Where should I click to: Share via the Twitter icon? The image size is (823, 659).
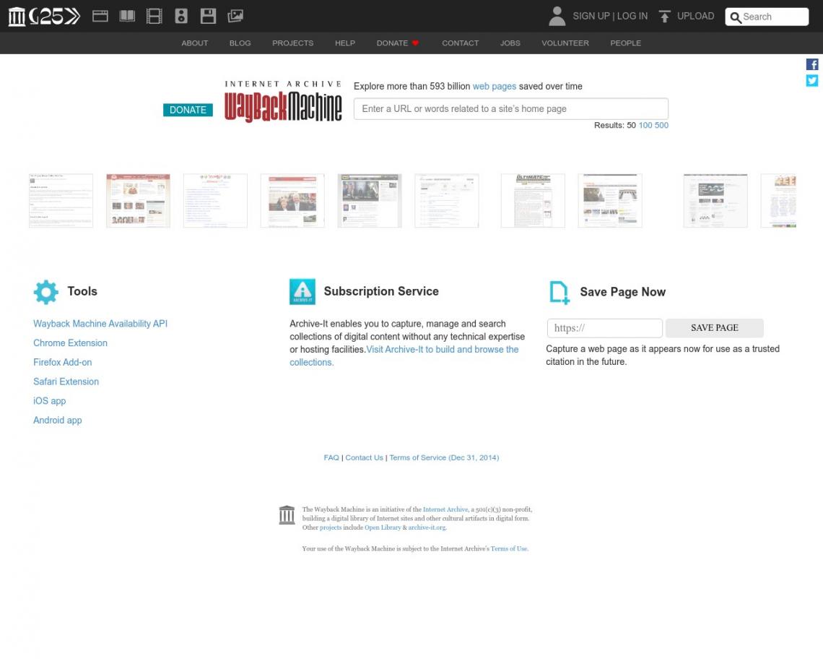812,80
